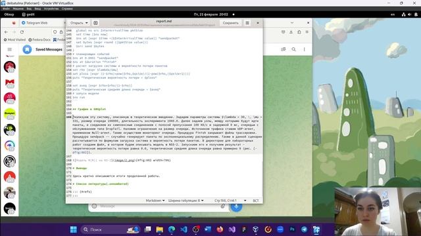Screen dimensions: 421x236
Task: Open the tab width dropdown in status bar
Action: click(x=186, y=201)
